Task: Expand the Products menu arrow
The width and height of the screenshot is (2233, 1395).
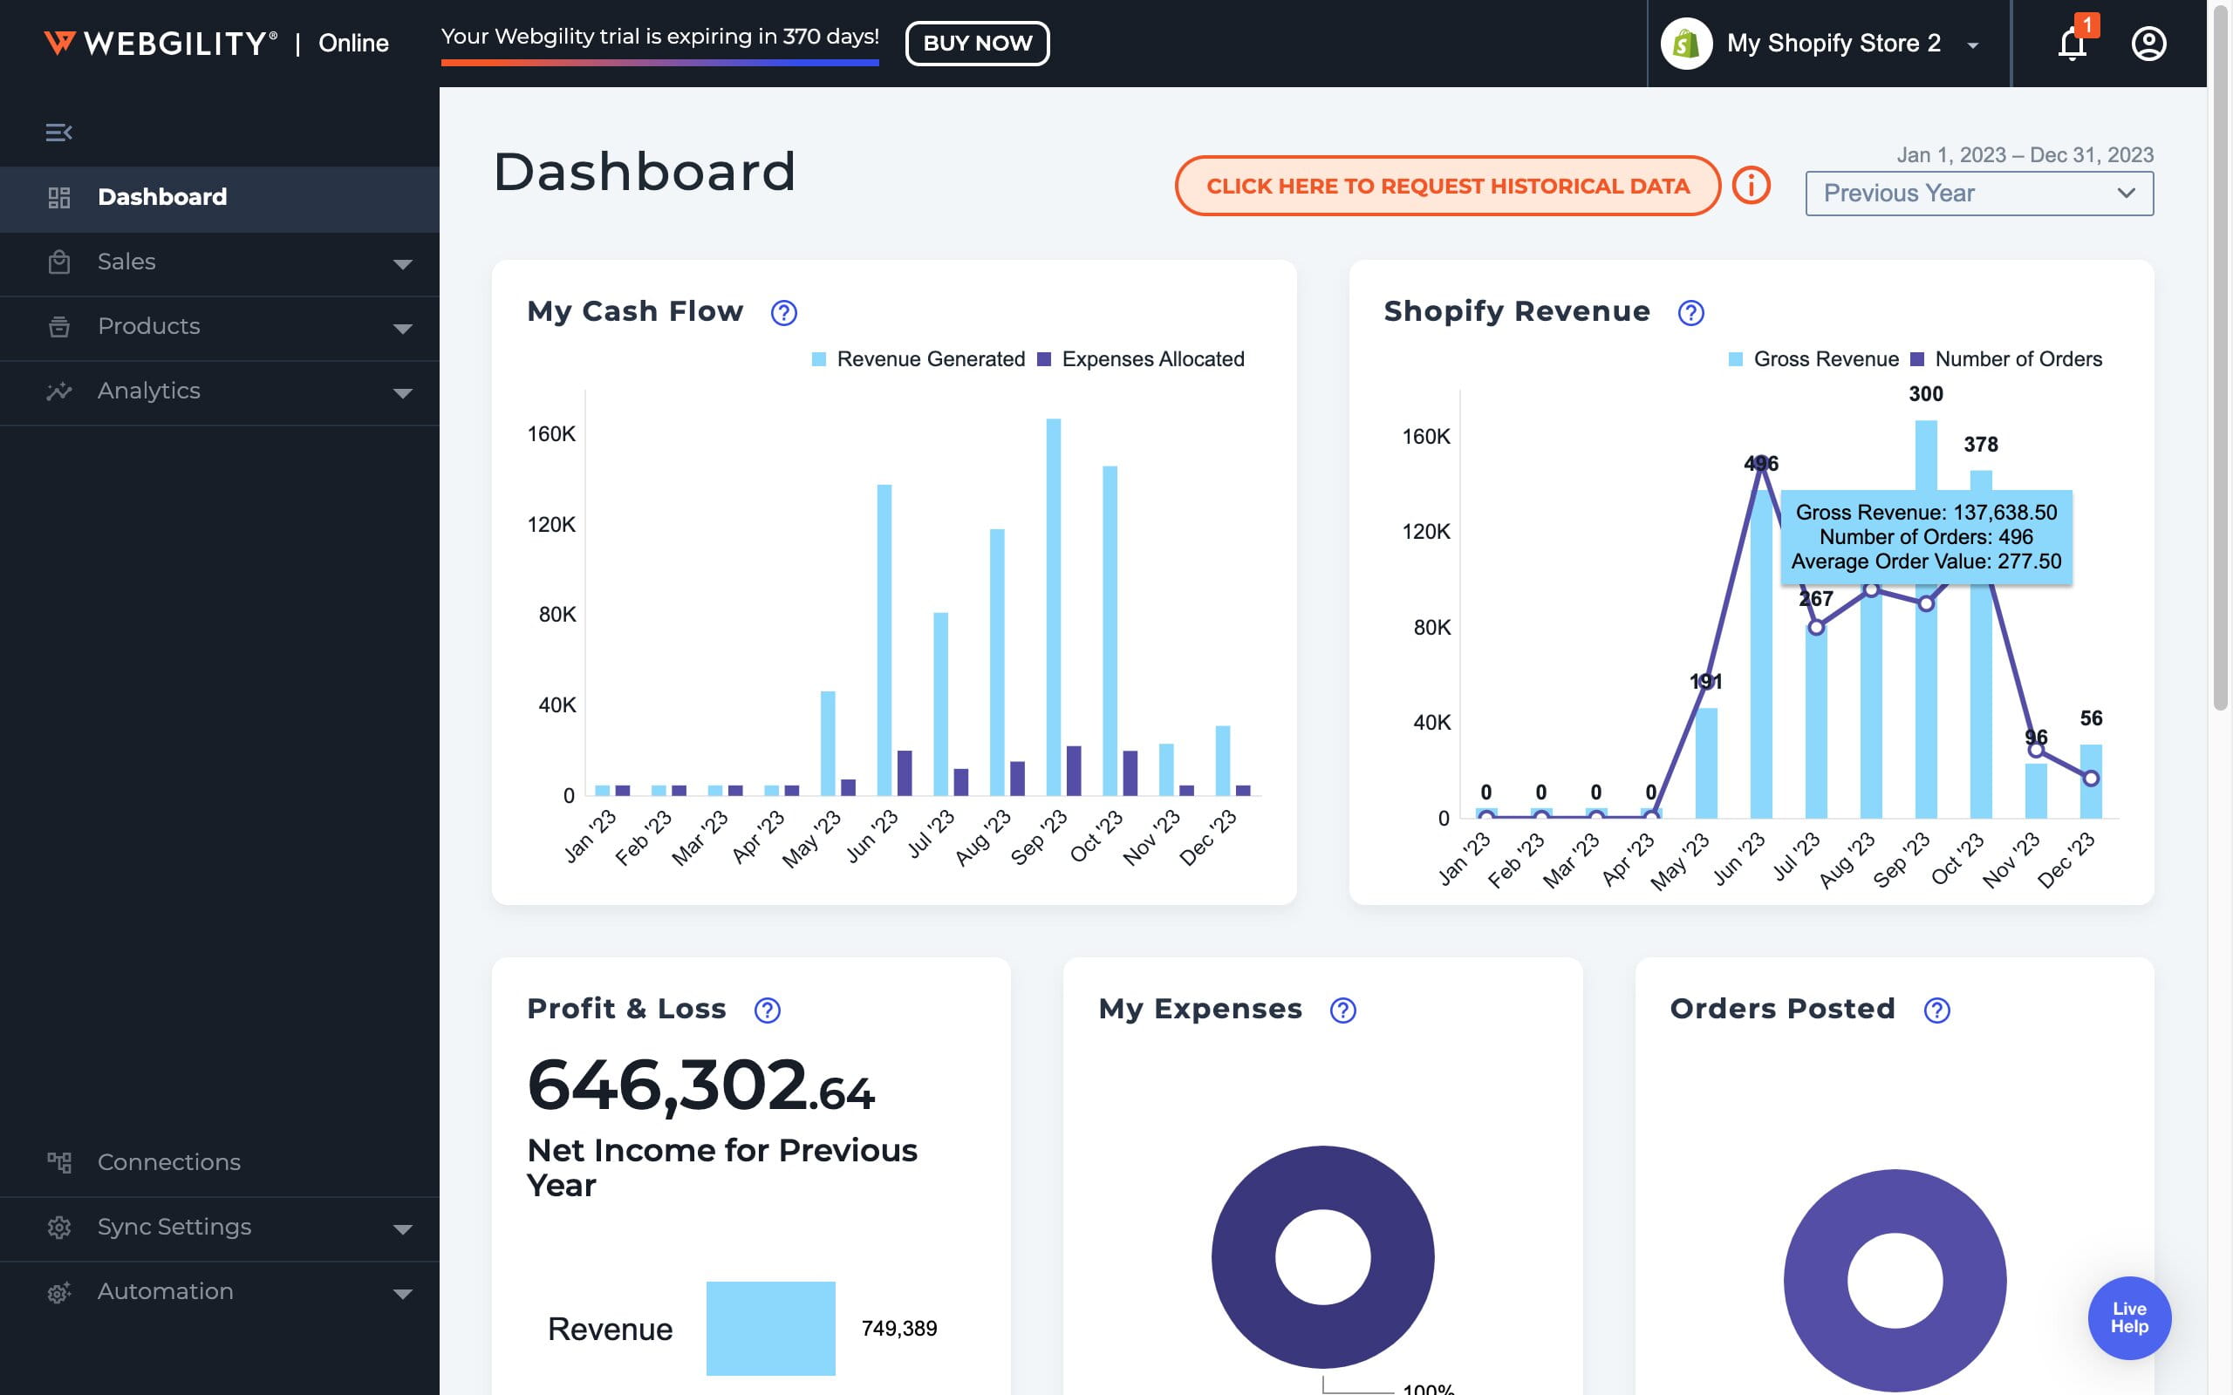Action: point(402,329)
